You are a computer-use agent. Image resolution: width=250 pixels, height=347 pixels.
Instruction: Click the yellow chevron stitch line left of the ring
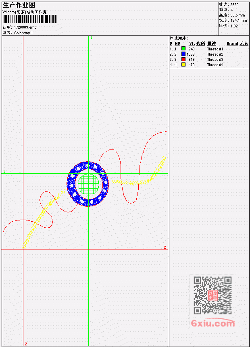point(44,218)
